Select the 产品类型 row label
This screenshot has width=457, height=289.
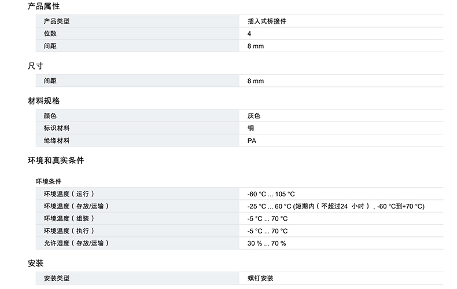click(x=56, y=21)
